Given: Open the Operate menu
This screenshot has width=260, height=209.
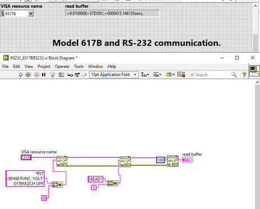Looking at the screenshot, I should tap(62, 66).
